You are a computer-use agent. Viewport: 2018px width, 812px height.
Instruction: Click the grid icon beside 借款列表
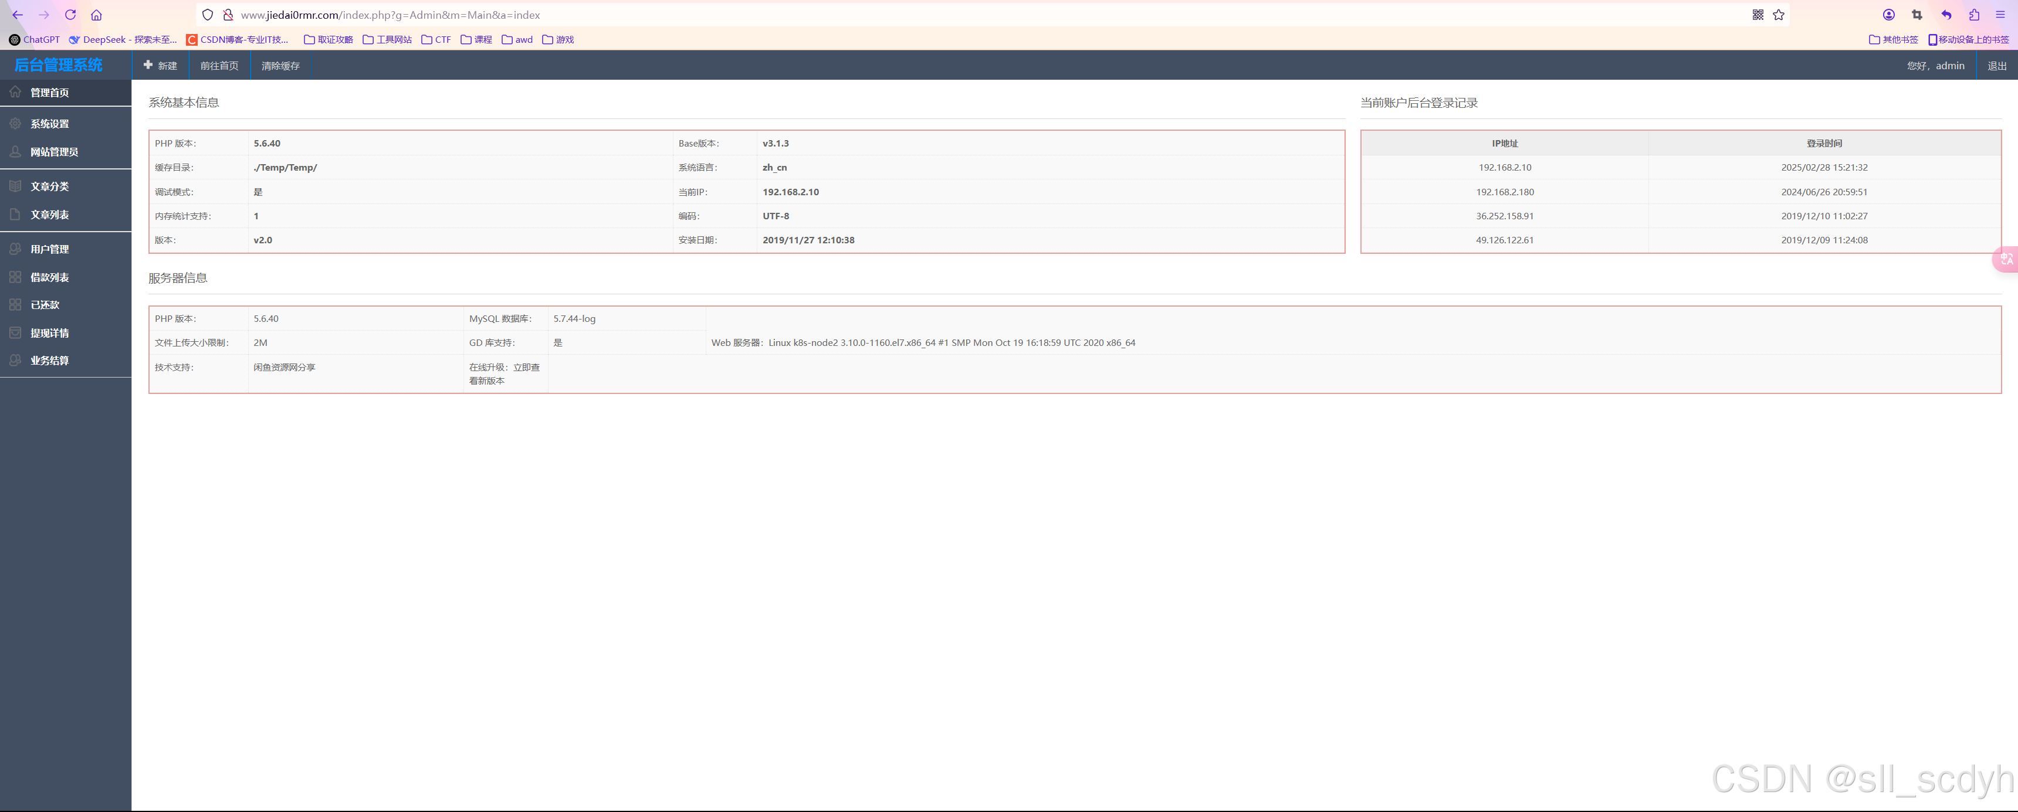click(x=15, y=276)
